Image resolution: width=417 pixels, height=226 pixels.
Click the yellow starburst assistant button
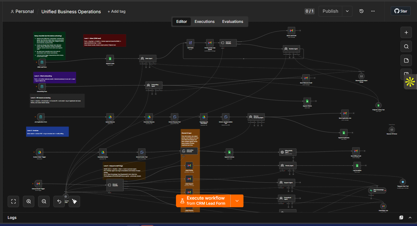coord(410,82)
